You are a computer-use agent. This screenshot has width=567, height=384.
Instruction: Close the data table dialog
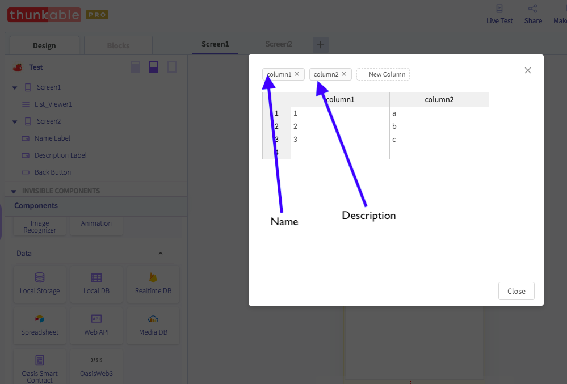tap(516, 291)
